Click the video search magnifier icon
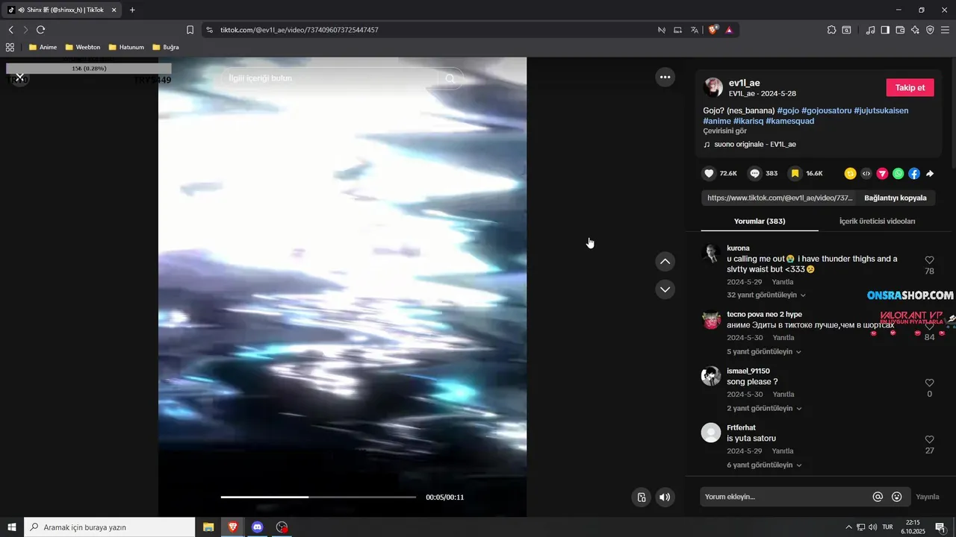 coord(450,78)
